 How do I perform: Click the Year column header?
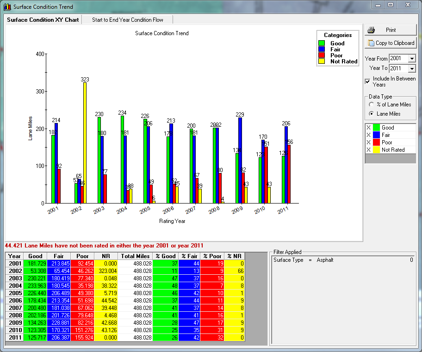coord(14,256)
